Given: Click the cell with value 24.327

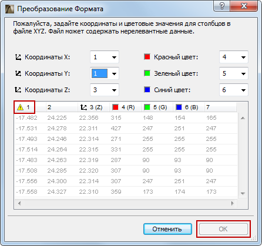Looking at the screenshot, I should [57, 192].
